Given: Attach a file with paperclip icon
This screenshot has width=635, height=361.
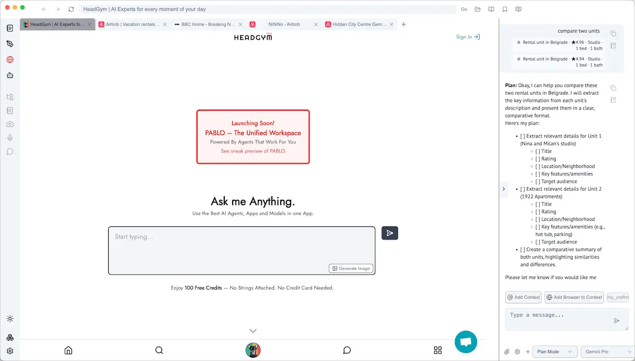Looking at the screenshot, I should pyautogui.click(x=507, y=352).
